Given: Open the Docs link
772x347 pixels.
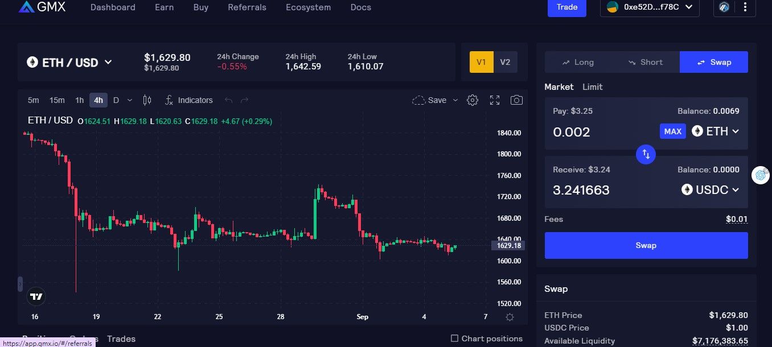Looking at the screenshot, I should tap(361, 7).
